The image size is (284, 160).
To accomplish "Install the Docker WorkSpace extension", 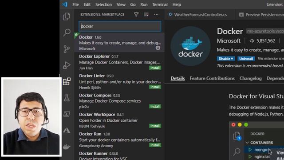I will click(155, 126).
